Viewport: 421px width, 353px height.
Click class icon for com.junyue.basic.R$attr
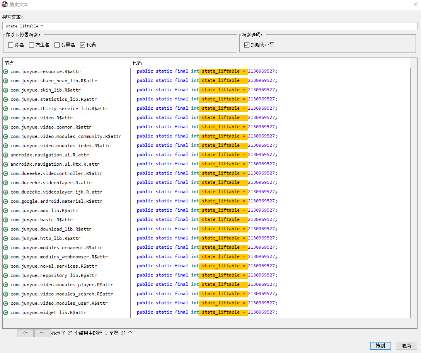point(6,220)
